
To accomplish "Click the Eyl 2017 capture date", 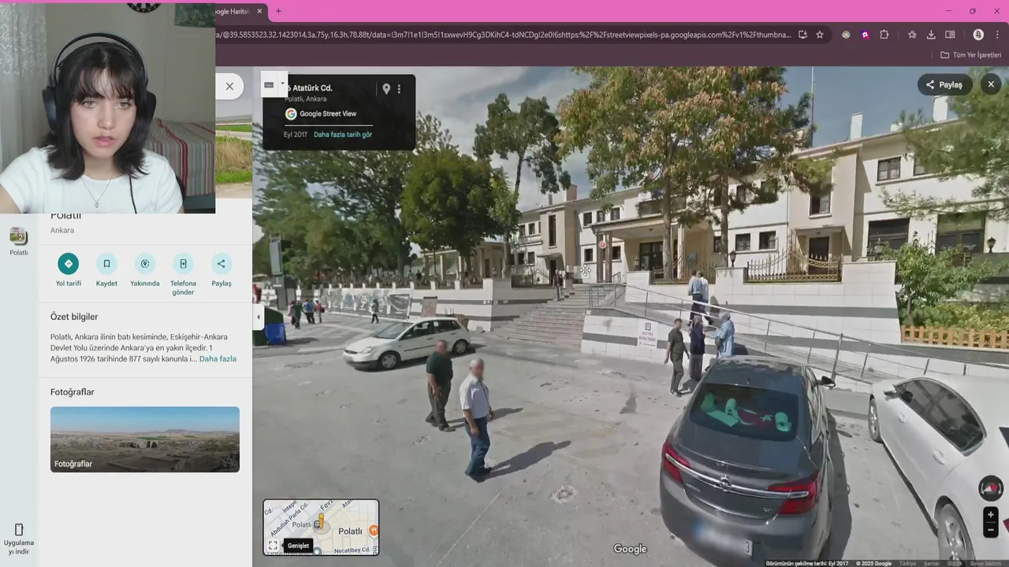I will click(x=296, y=135).
